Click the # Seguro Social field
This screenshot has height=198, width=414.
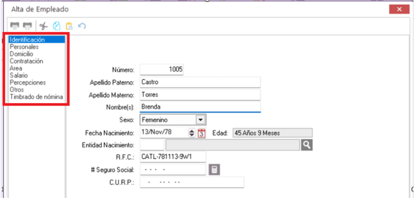click(x=173, y=169)
